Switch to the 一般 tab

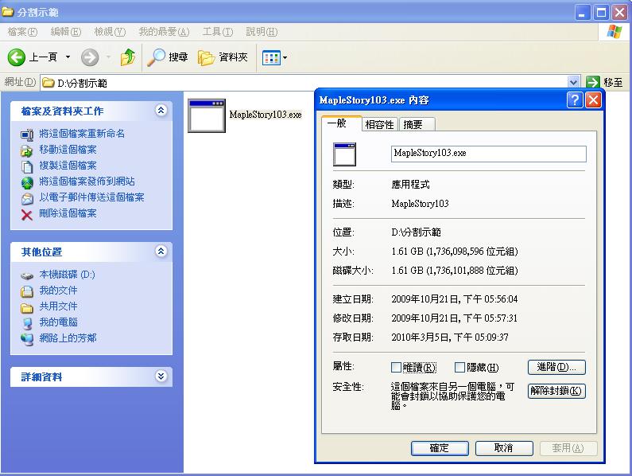(x=341, y=123)
